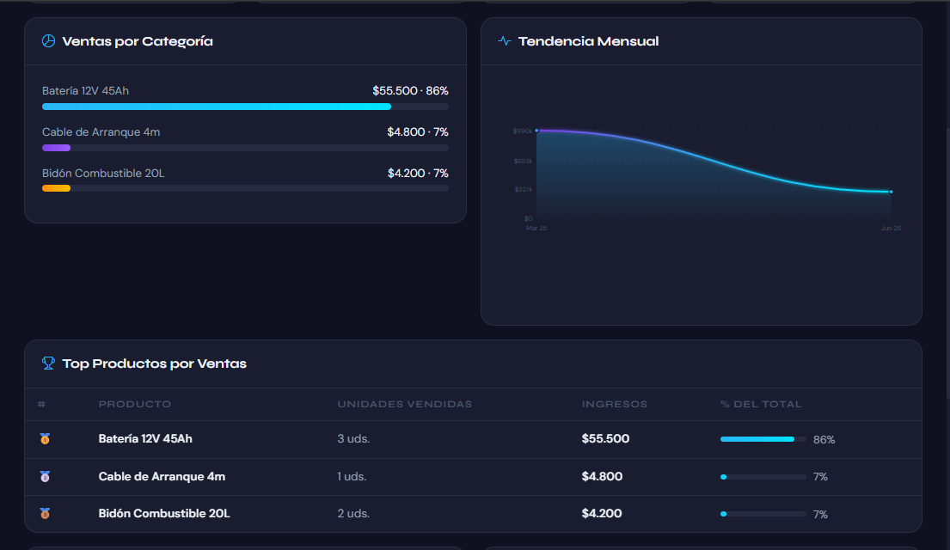The image size is (950, 550).
Task: Click Batería 12V 45Ah label in category card
Action: pyautogui.click(x=85, y=91)
